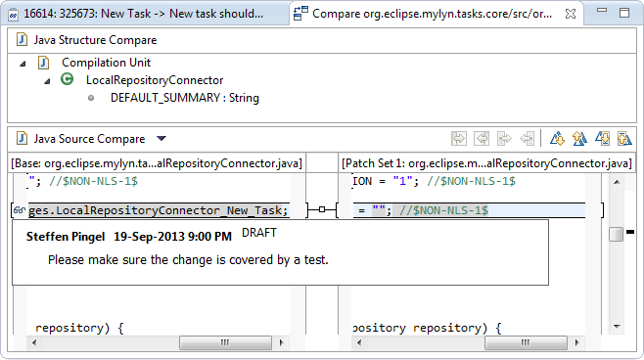Click the ION = "1" line in Patch Set
644x360 pixels.
434,181
